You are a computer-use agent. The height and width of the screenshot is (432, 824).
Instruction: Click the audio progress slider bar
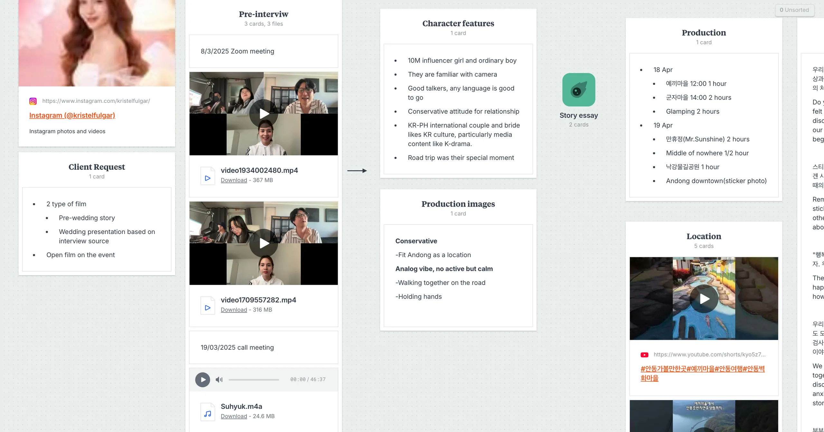(x=254, y=380)
